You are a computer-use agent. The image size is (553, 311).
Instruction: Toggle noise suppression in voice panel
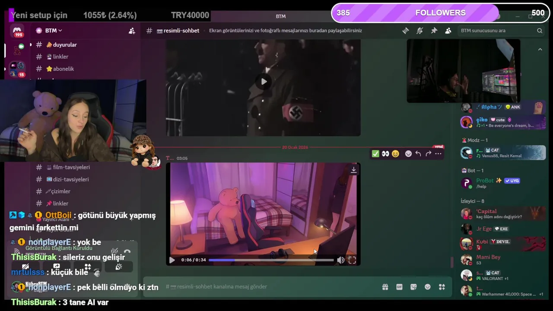114,251
